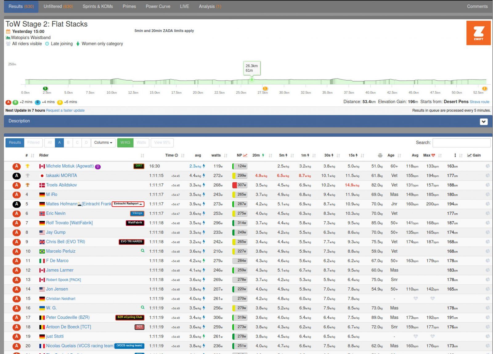Click the gold trophy next to Michele Motiuk
This screenshot has width=493, height=354.
point(27,166)
